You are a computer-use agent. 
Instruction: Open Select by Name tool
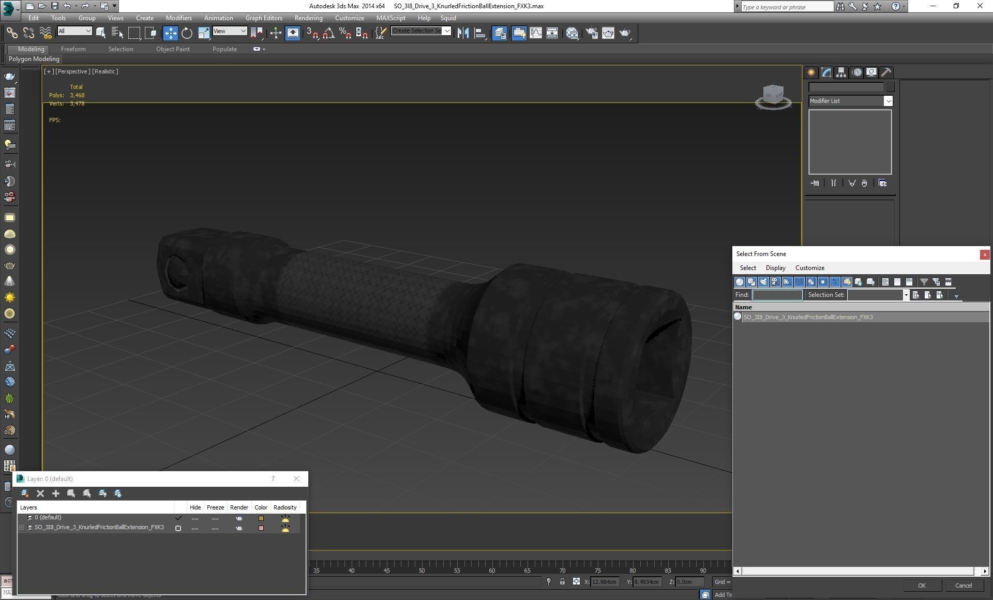(117, 33)
